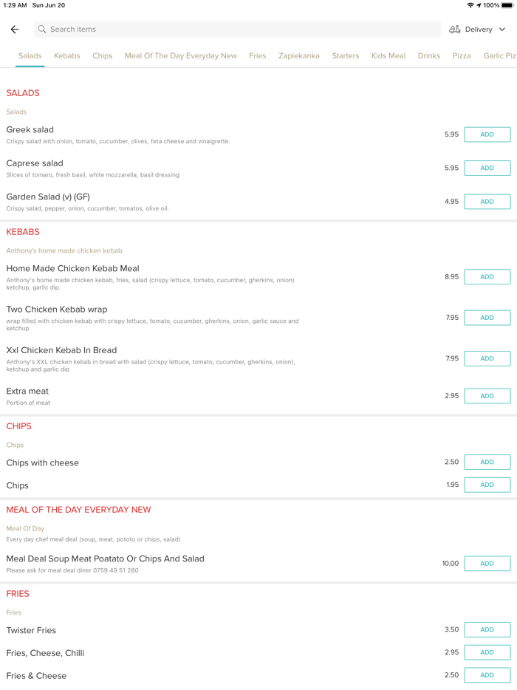Add Chips with cheese
Image resolution: width=517 pixels, height=690 pixels.
(487, 462)
